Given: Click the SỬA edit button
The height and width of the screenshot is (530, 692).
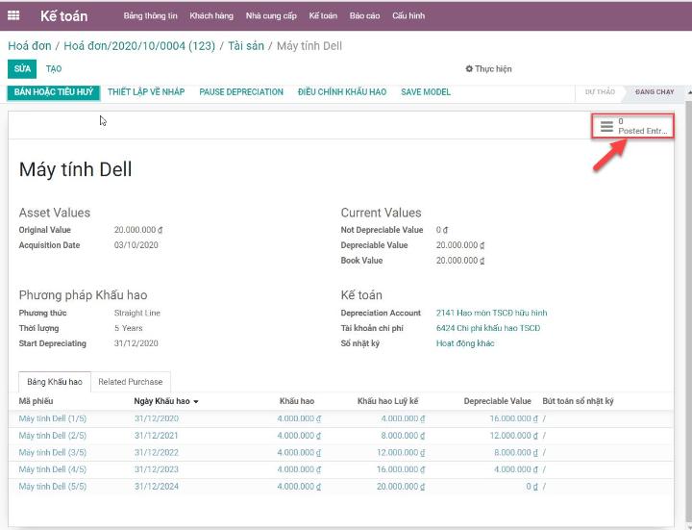Looking at the screenshot, I should 22,69.
